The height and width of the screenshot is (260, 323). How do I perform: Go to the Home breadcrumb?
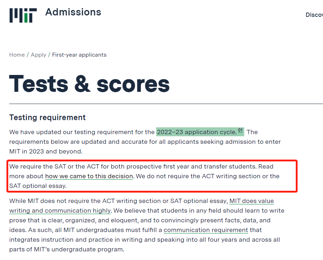[x=17, y=55]
